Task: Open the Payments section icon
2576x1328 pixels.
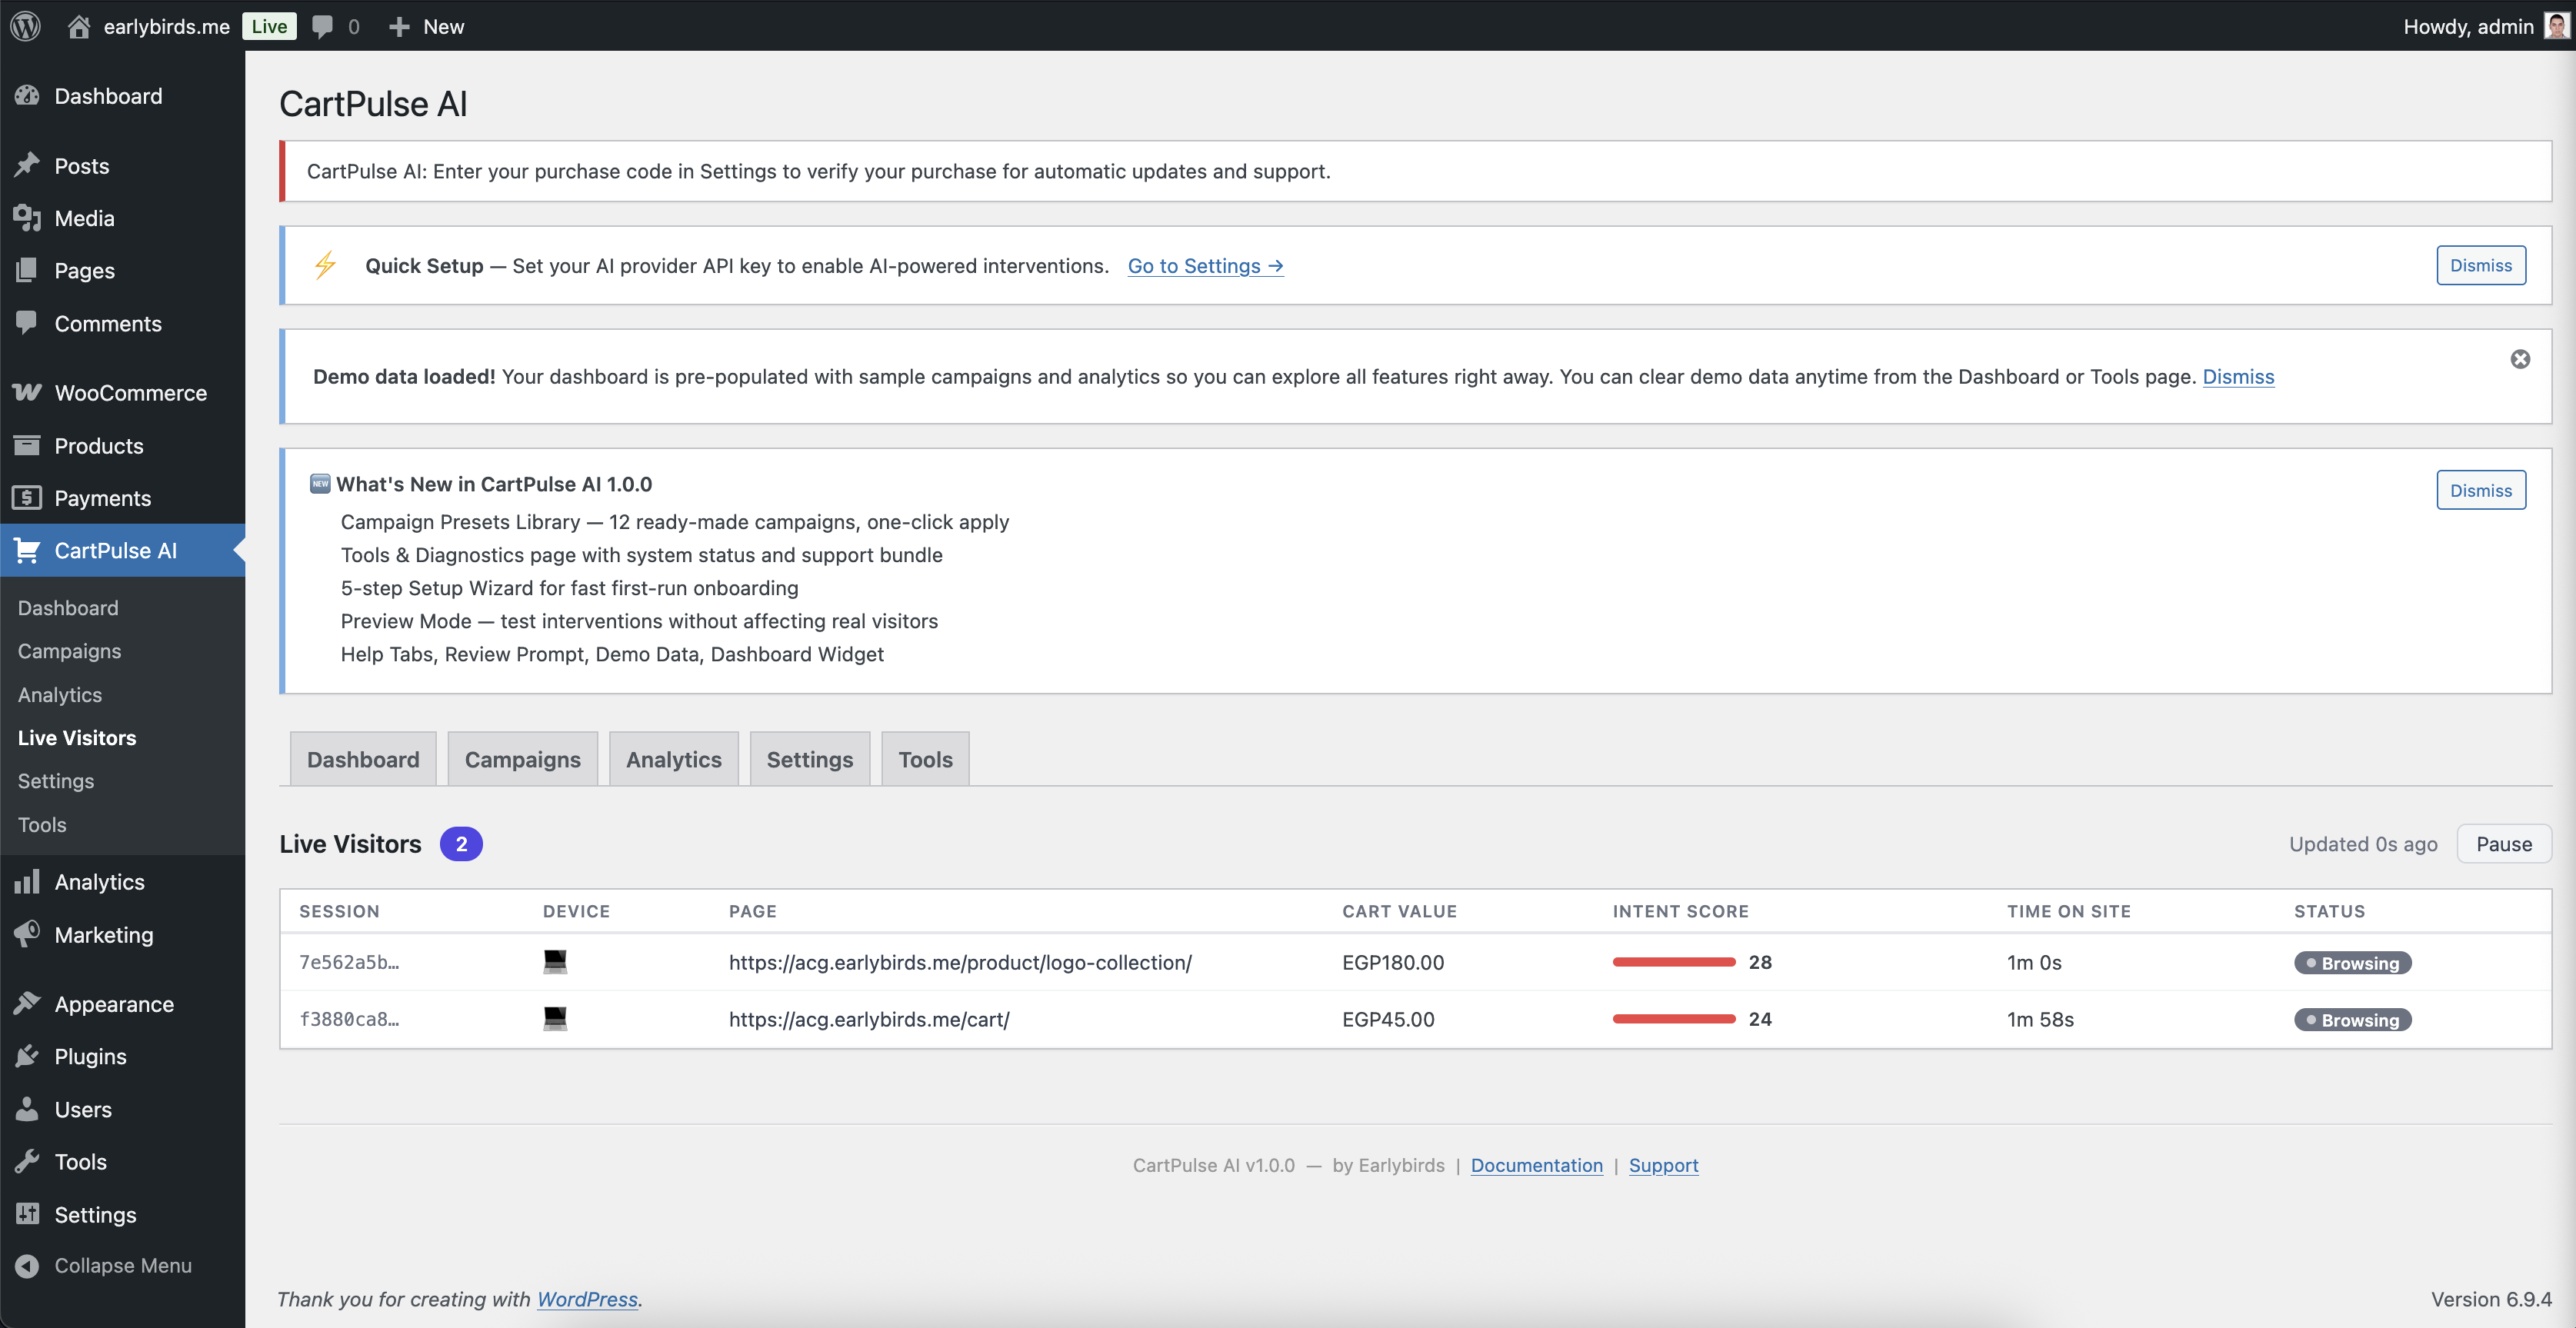Action: point(27,497)
